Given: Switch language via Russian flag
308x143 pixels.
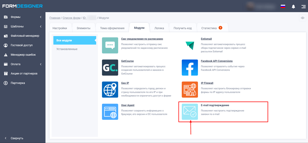Looking at the screenshot, I should [x=283, y=6].
